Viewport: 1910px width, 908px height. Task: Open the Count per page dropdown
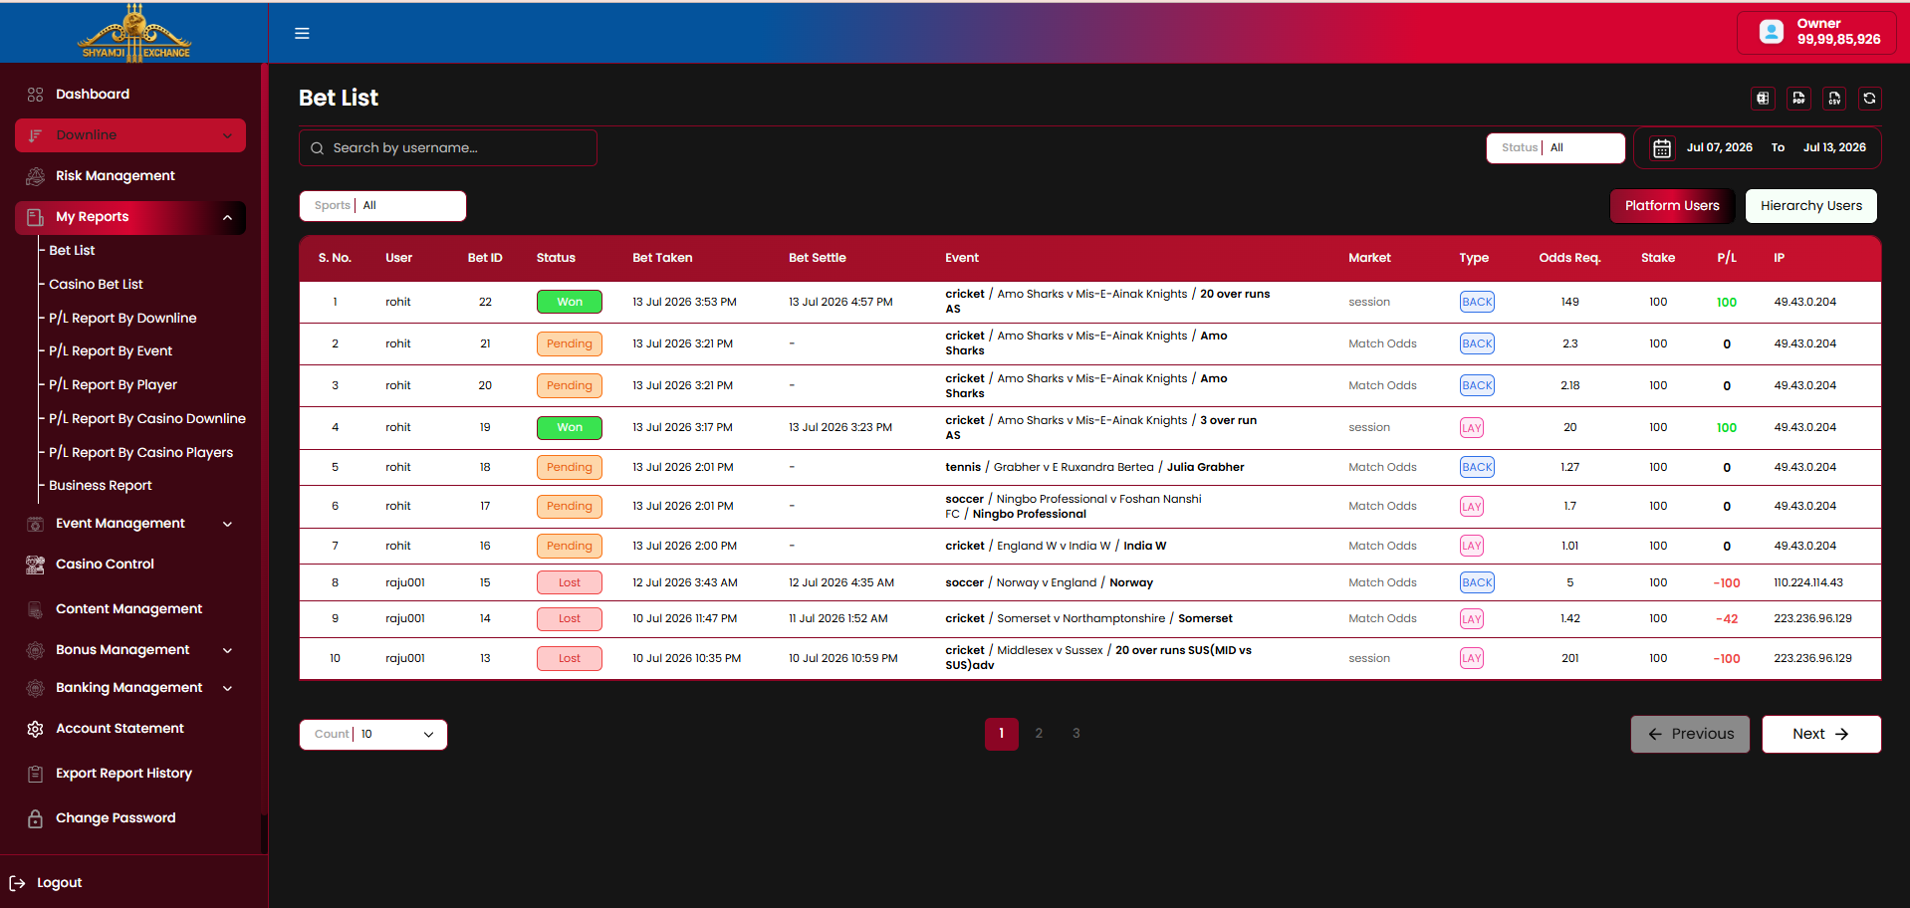pos(373,735)
